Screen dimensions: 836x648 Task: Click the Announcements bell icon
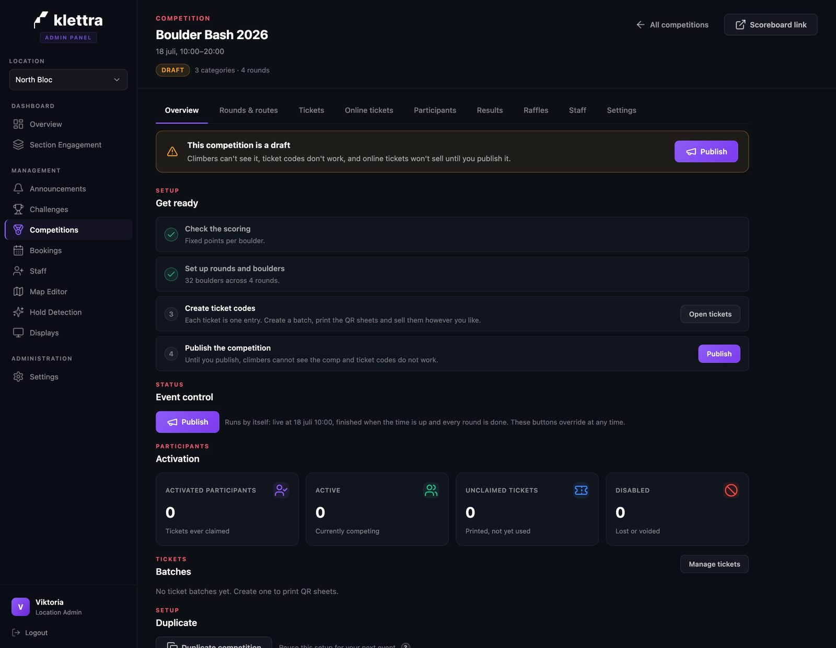pos(18,188)
